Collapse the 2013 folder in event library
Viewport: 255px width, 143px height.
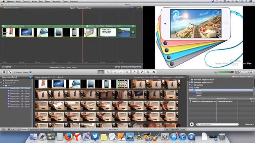pos(4,85)
